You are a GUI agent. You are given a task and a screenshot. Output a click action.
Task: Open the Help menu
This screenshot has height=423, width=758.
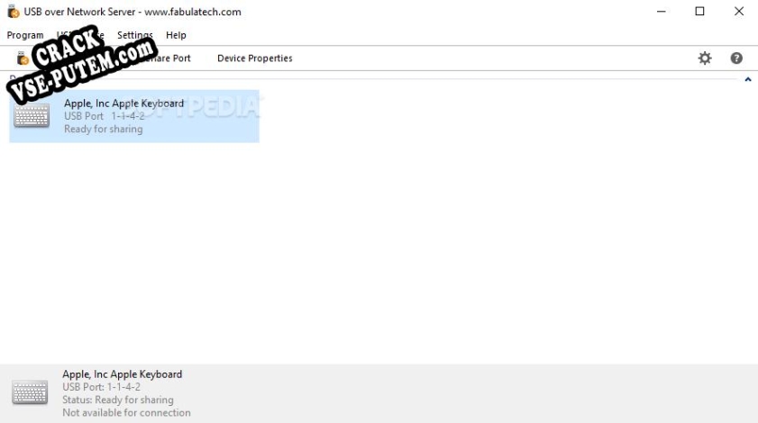pyautogui.click(x=176, y=35)
